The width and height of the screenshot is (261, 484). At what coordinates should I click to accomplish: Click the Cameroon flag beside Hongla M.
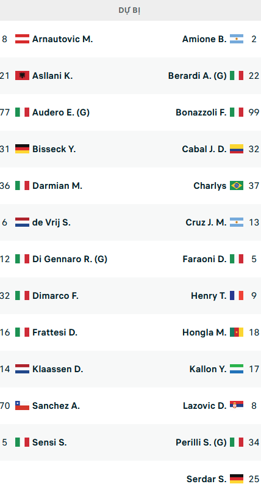(x=237, y=332)
